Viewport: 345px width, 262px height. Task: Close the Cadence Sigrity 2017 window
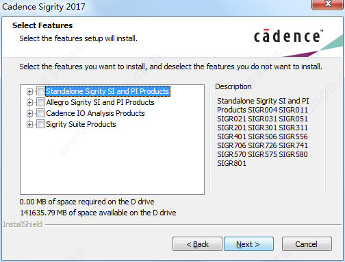328,4
